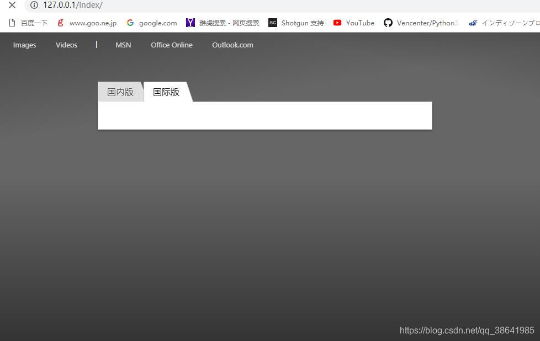Viewport: 540px width, 341px height.
Task: Open the 百度一下 bookmark
Action: click(28, 23)
